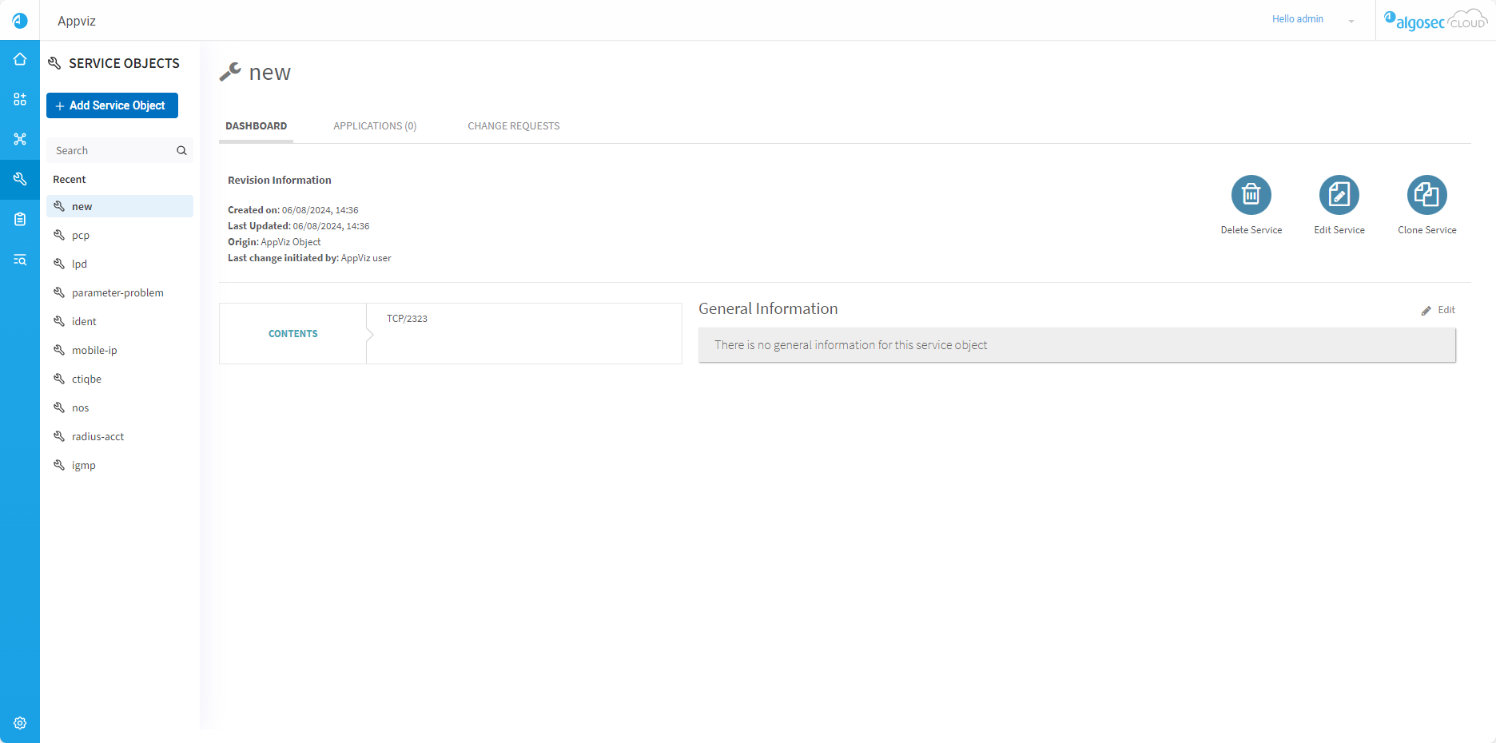This screenshot has width=1496, height=743.
Task: Open the radius-acct service object
Action: 97,437
